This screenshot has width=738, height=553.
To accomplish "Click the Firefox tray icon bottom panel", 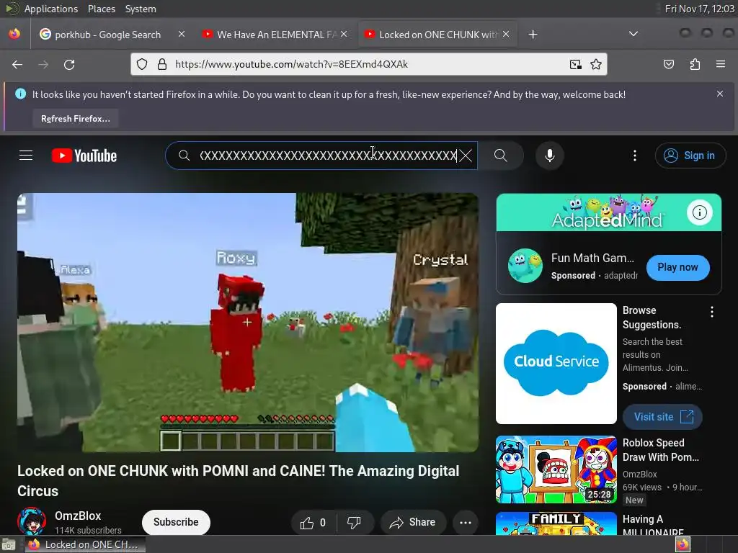I will point(683,544).
